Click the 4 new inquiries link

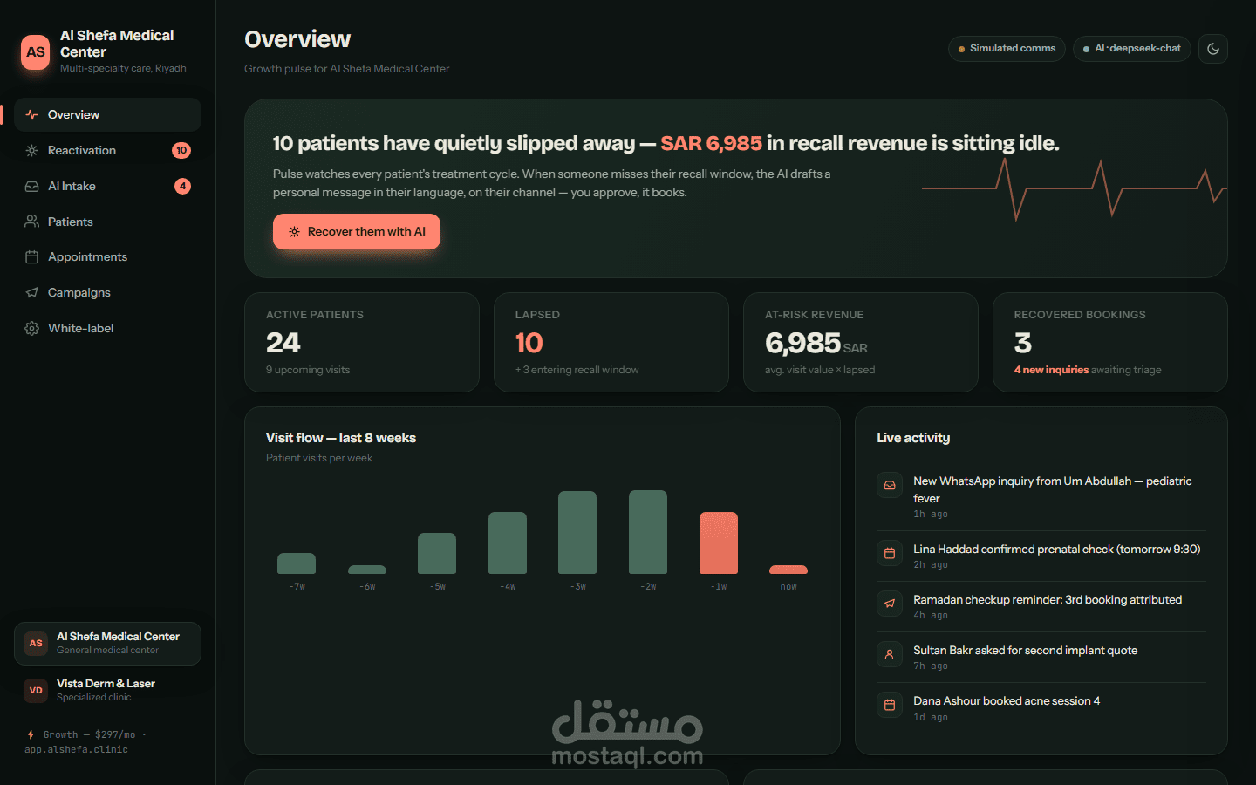(1051, 371)
